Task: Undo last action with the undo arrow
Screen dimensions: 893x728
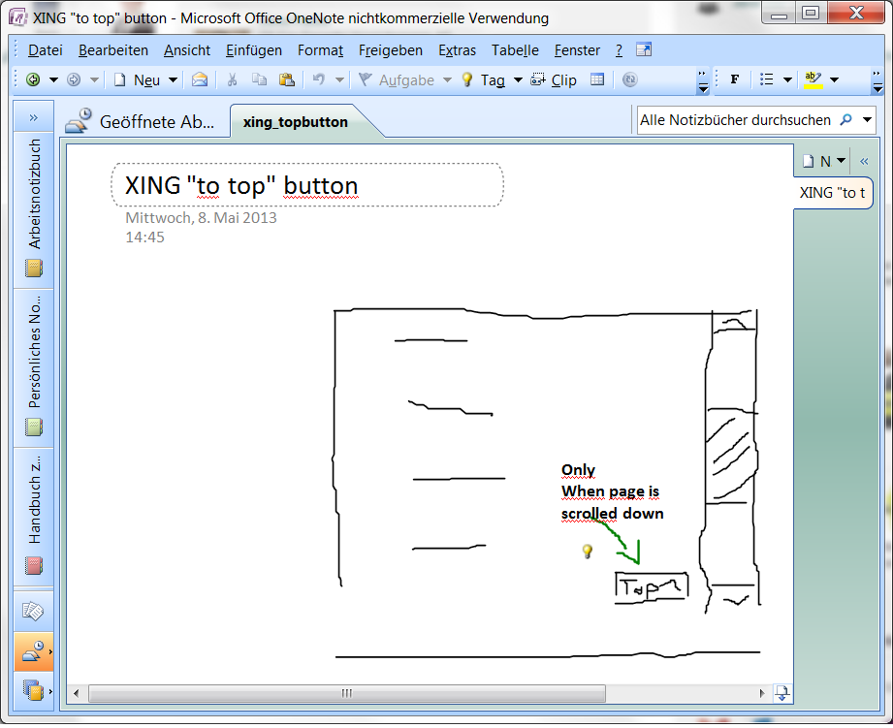Action: pos(319,80)
